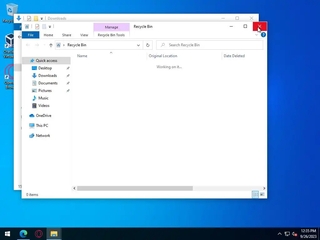Screen dimensions: 320x240
Task: Expand breadcrumb chevron before Recycle Bin
Action: click(64, 45)
